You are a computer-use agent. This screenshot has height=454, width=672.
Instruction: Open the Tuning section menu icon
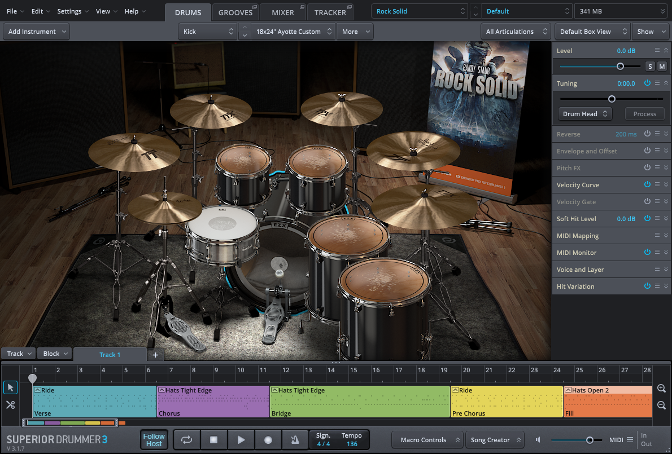[657, 83]
